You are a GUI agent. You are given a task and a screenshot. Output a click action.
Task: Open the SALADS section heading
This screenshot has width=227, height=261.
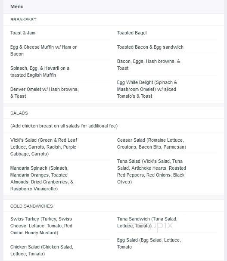(x=19, y=113)
